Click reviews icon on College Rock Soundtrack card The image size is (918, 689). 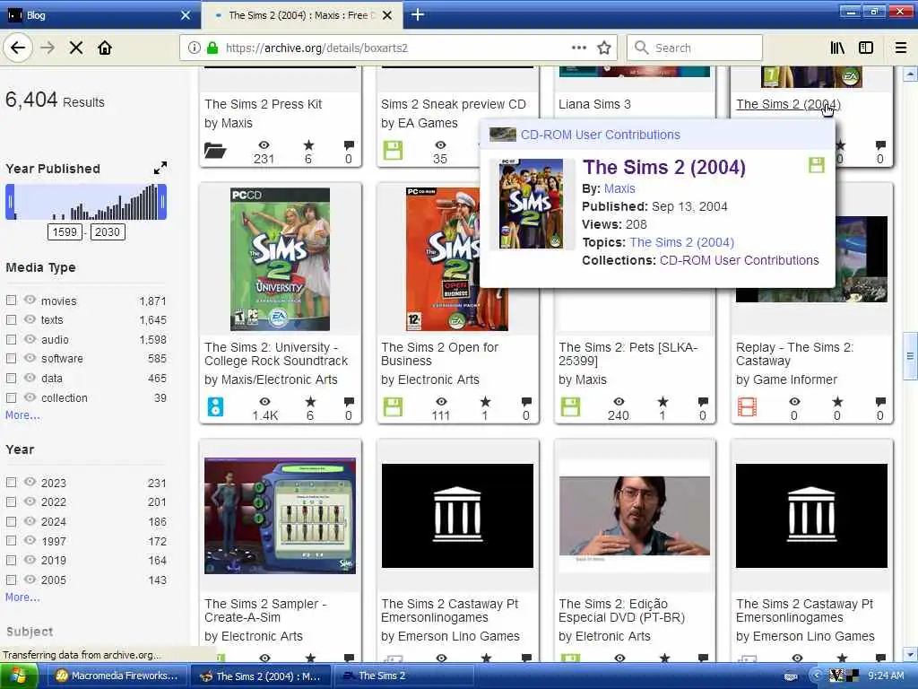349,402
